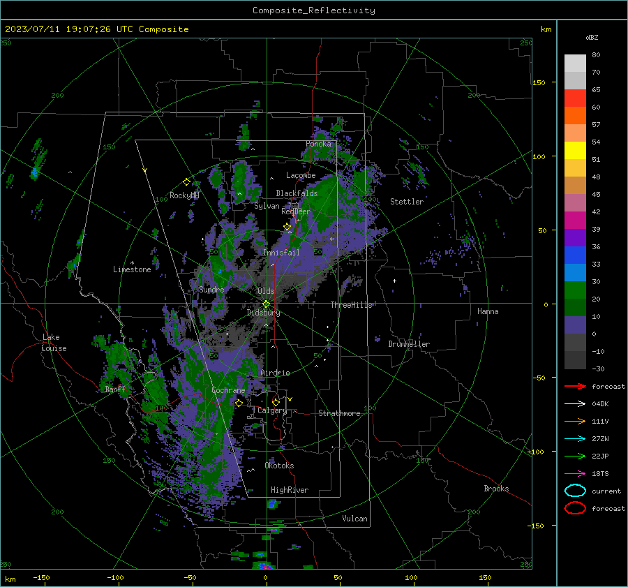Click the magenta 18TS arrow icon
Image resolution: width=628 pixels, height=587 pixels.
coord(575,474)
